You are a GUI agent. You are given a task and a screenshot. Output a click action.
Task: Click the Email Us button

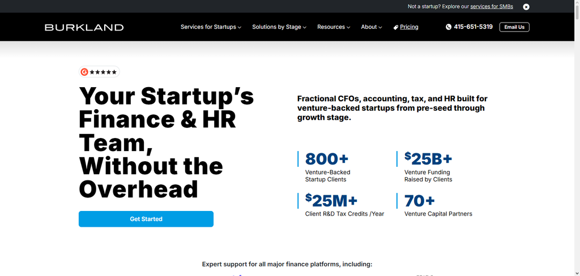[514, 27]
